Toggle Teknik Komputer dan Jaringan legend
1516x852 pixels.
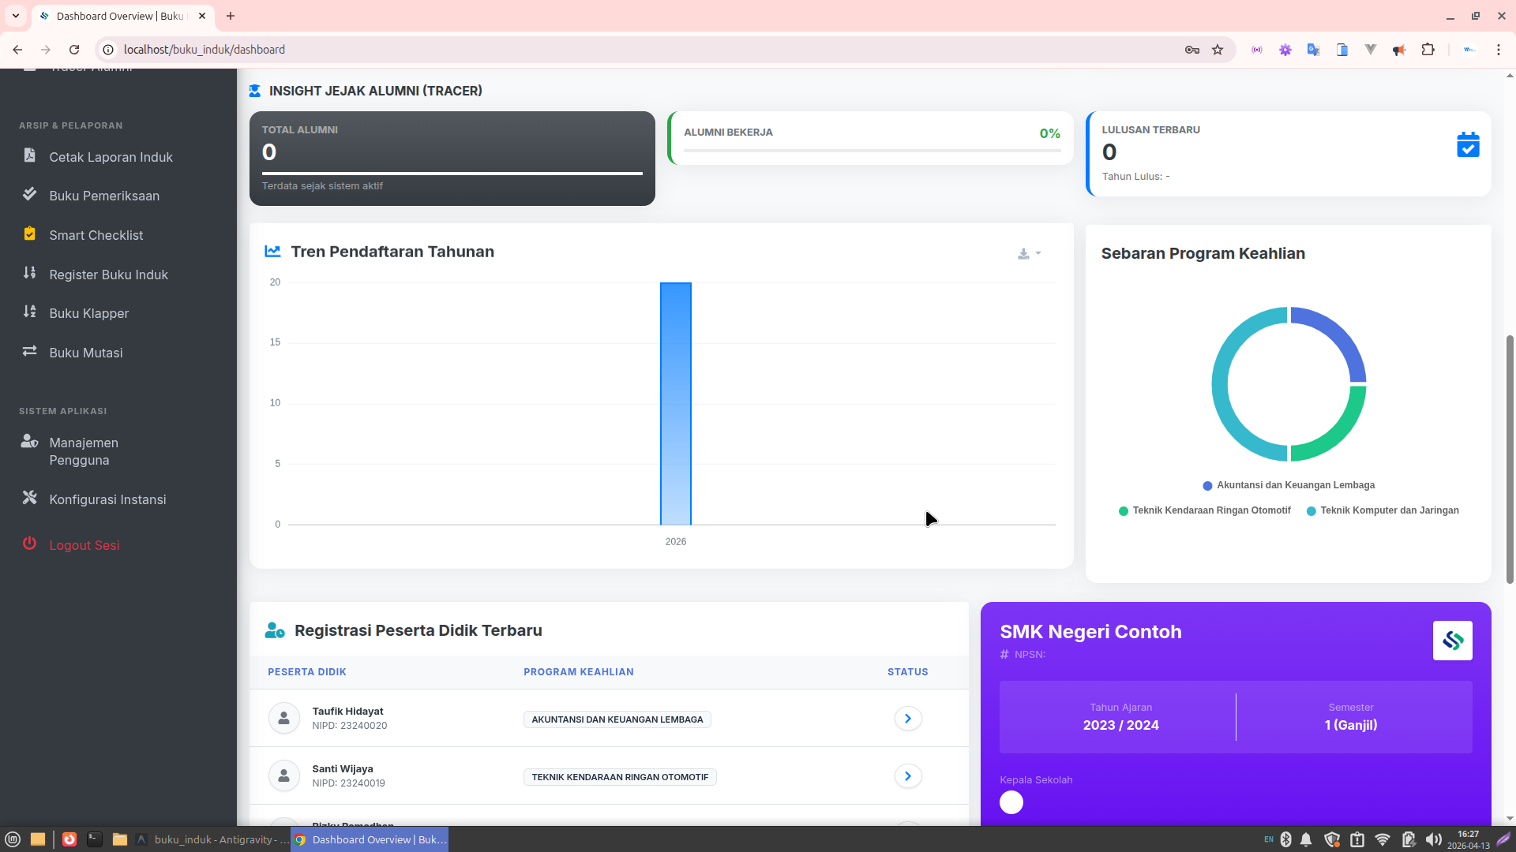tap(1383, 510)
